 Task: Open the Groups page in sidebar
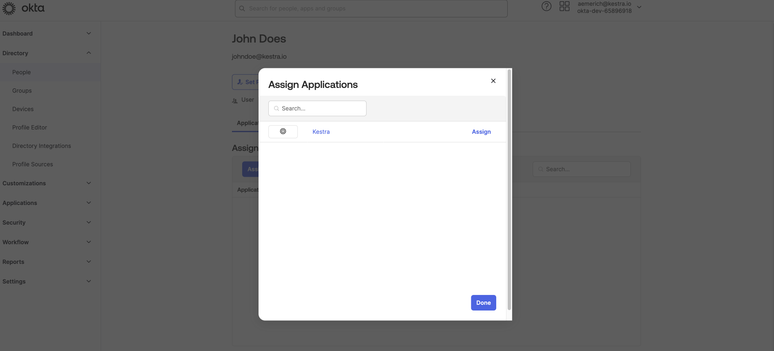click(x=22, y=91)
